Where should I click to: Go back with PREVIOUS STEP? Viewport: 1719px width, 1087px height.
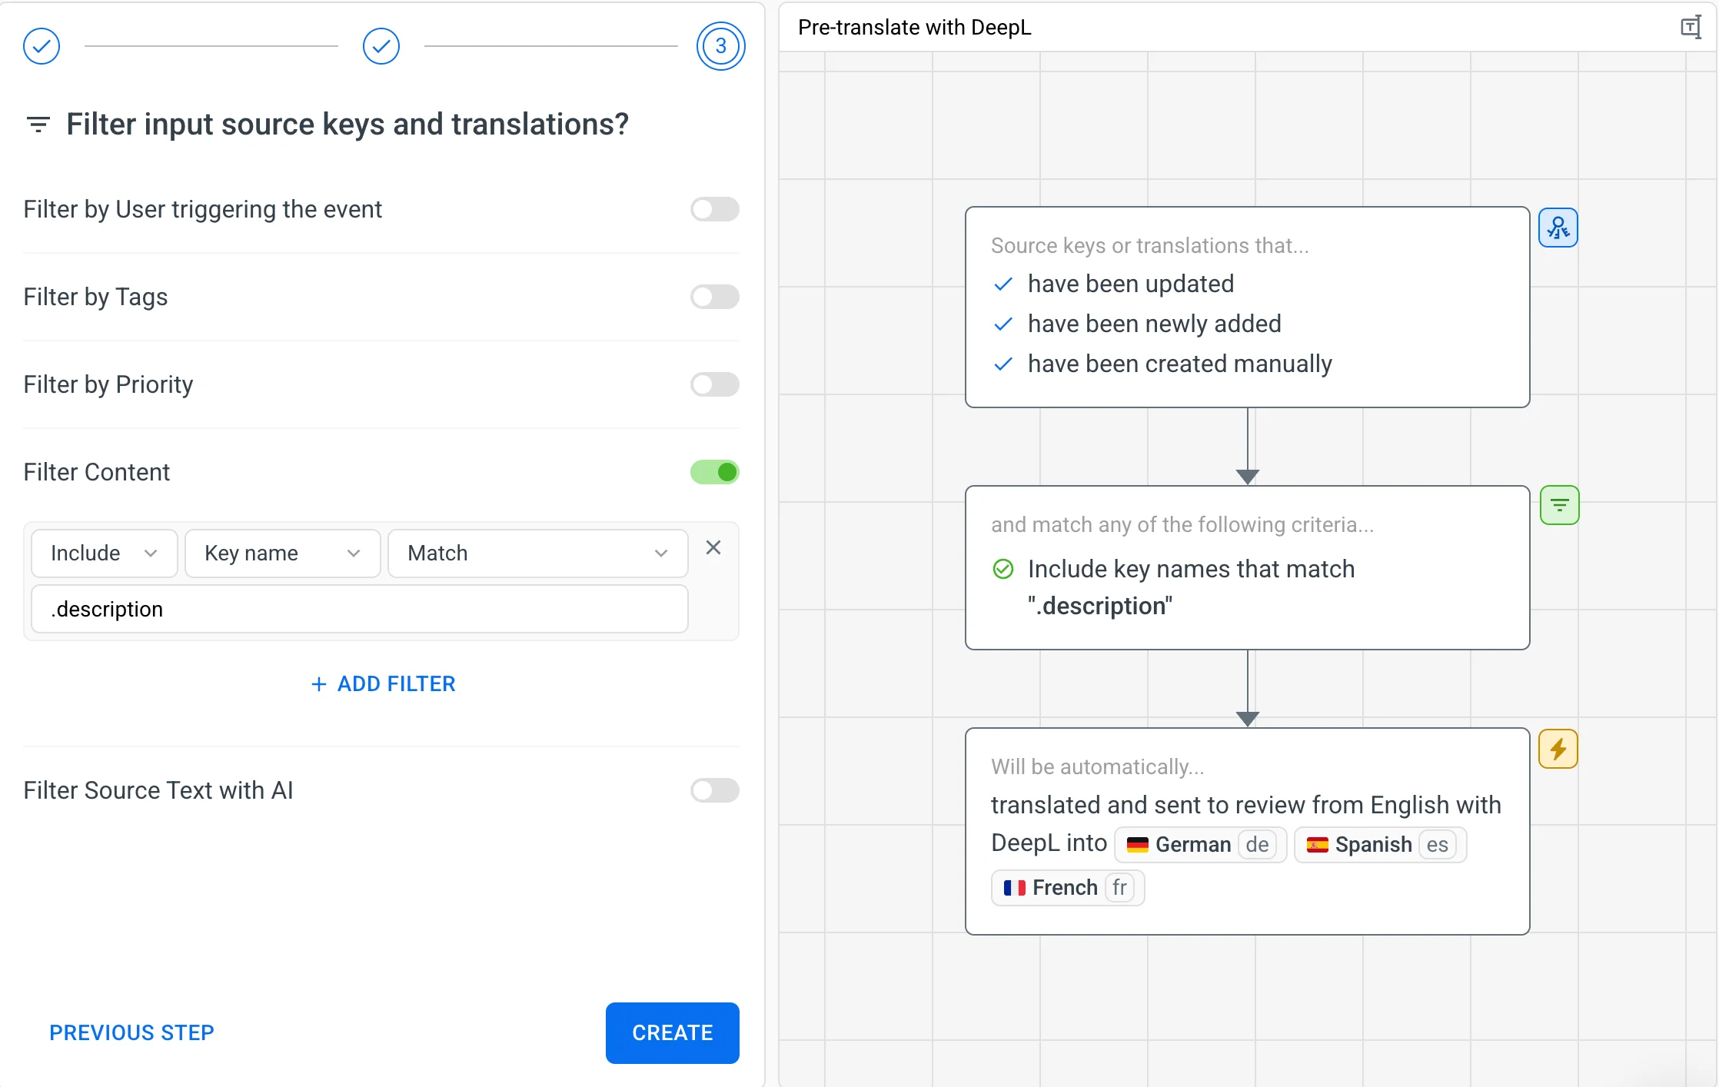(131, 1032)
